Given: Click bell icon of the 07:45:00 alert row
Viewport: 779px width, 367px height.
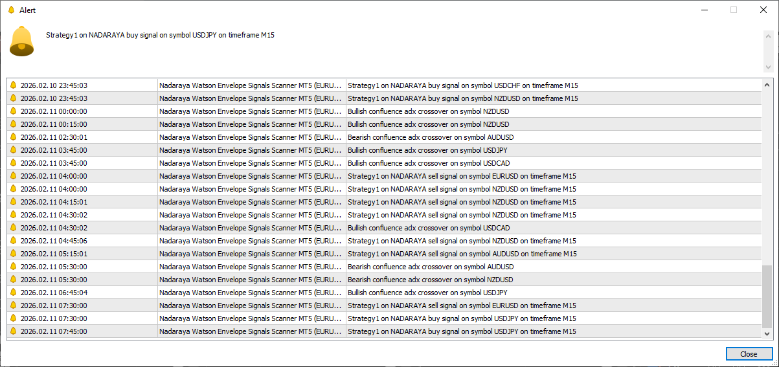Looking at the screenshot, I should [x=12, y=331].
